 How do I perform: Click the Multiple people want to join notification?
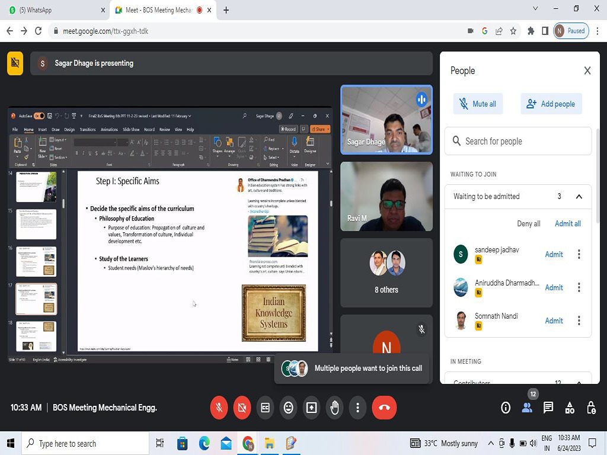coord(353,369)
